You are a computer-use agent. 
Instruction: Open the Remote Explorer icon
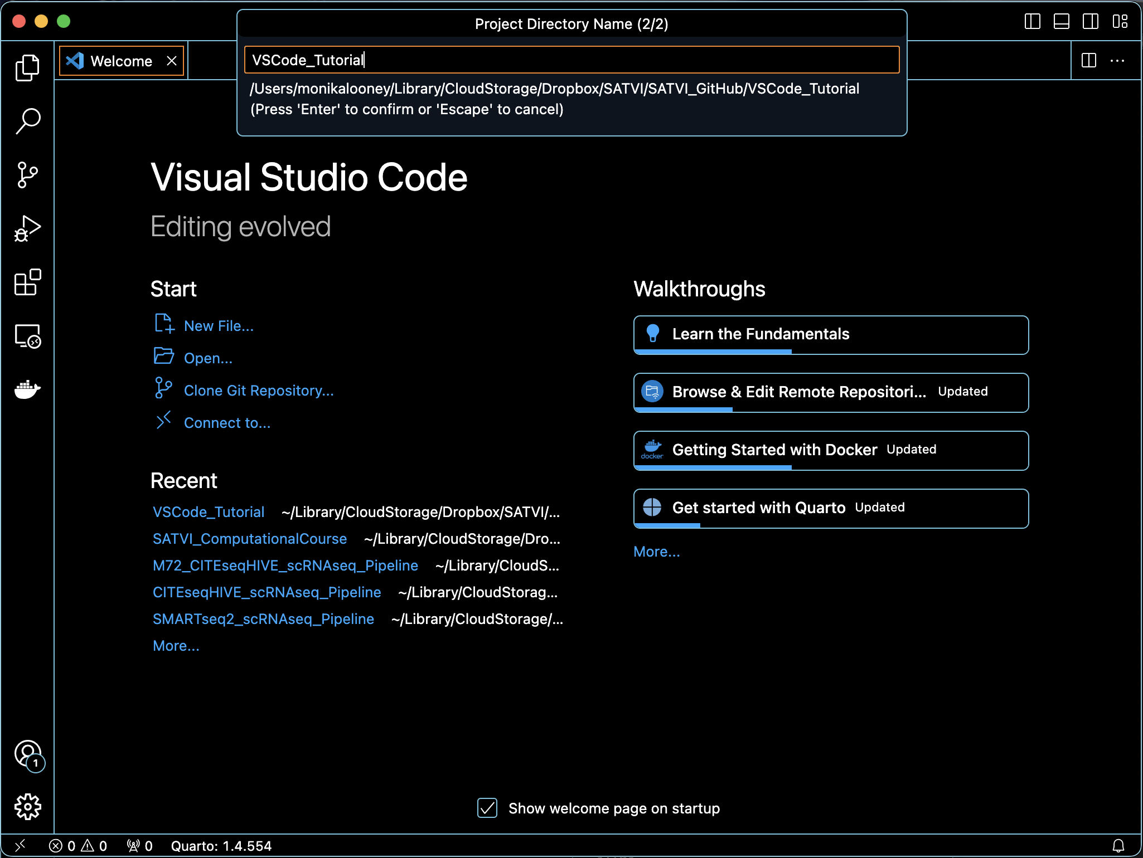tap(27, 336)
